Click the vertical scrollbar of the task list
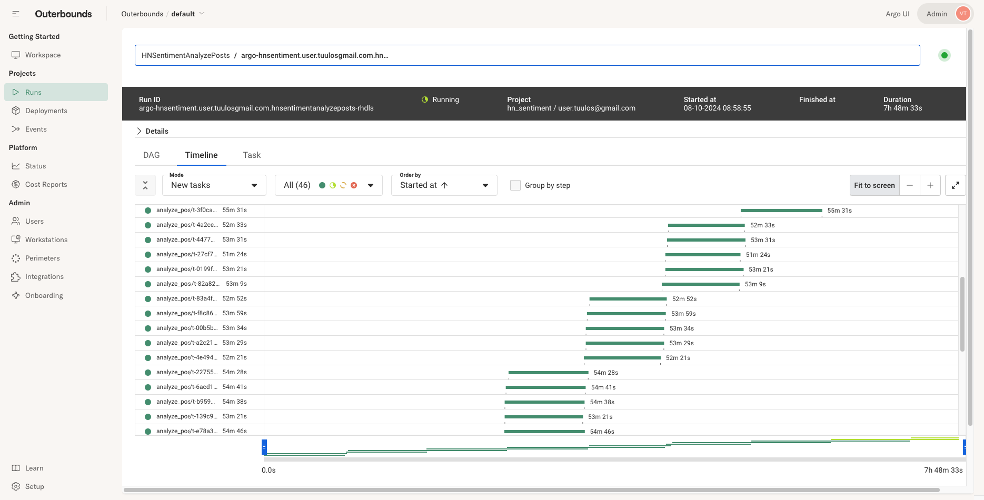This screenshot has width=984, height=500. [962, 314]
